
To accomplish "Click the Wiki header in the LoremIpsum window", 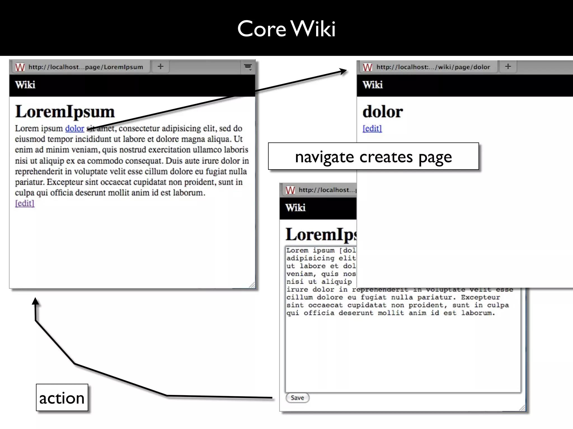I will point(25,85).
